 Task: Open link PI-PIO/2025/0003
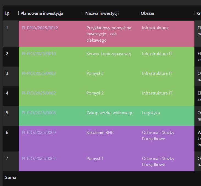coord(39,73)
